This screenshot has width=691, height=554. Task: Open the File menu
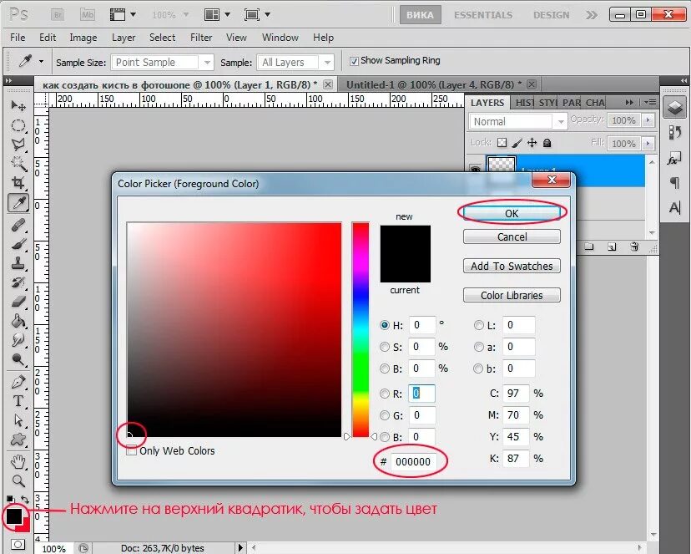click(x=18, y=38)
